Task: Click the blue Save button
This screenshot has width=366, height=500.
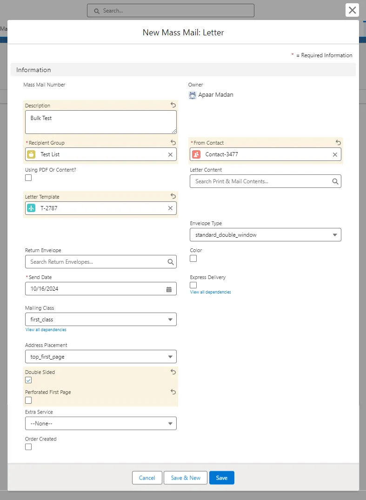Action: pyautogui.click(x=221, y=478)
